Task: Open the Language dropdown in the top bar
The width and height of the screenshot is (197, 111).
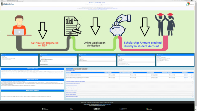Action: [x=190, y=1]
